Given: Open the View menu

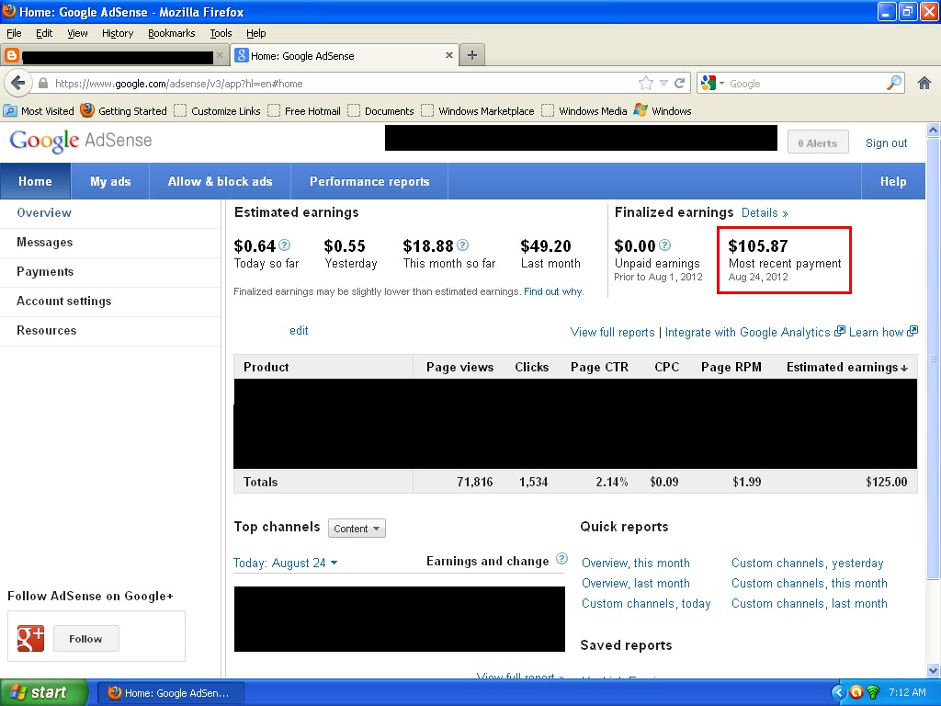Looking at the screenshot, I should (77, 33).
